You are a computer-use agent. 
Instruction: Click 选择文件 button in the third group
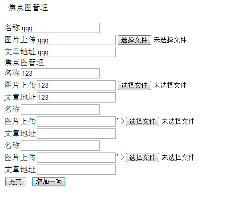(x=142, y=121)
